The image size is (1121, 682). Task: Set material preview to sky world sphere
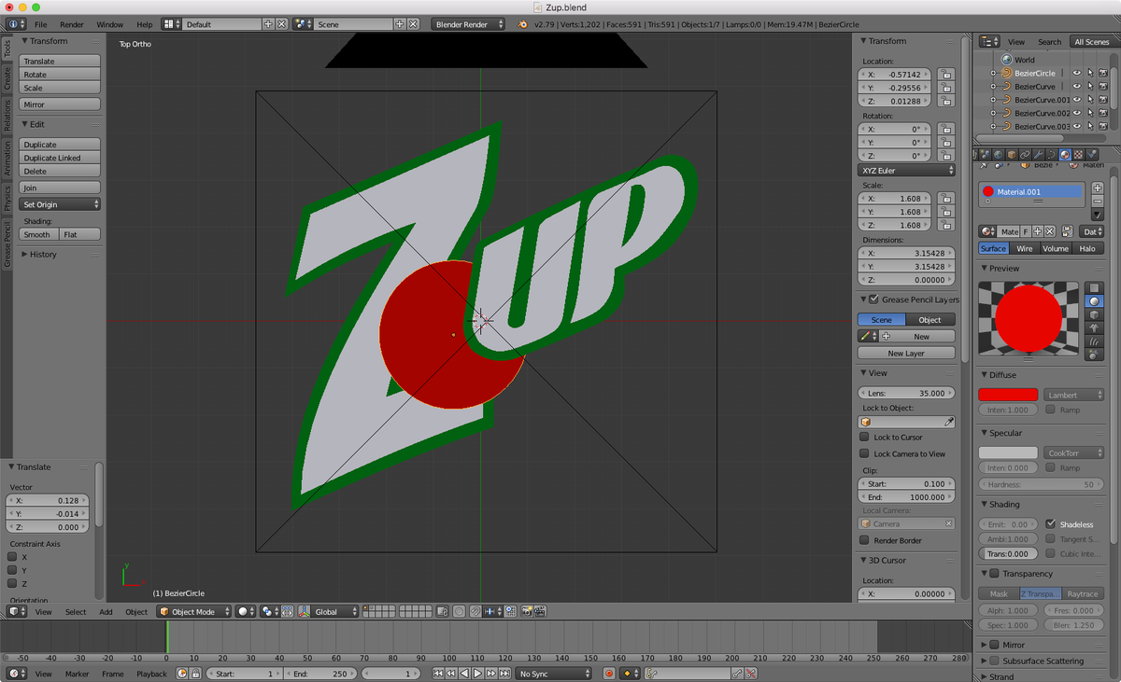tap(1095, 355)
